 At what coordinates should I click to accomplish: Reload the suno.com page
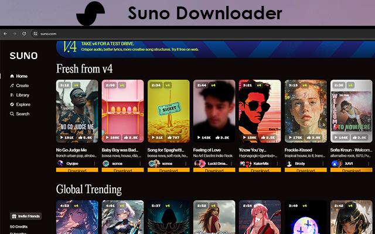pos(24,34)
